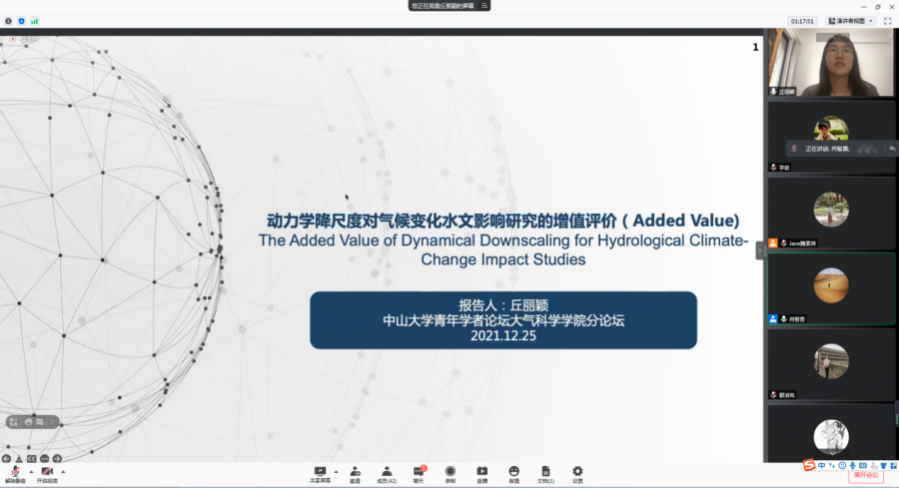Open the Documents (1) icon
The image size is (899, 488).
coord(545,471)
